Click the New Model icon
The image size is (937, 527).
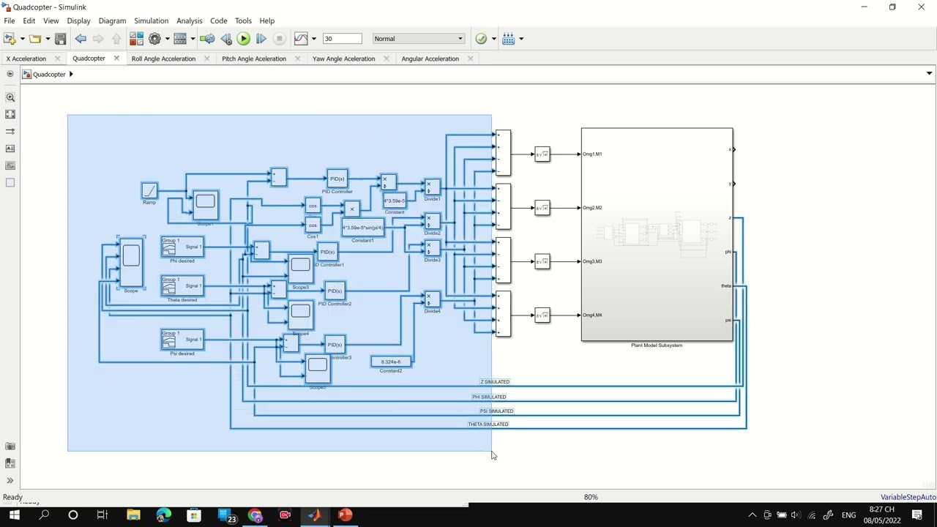tap(10, 39)
